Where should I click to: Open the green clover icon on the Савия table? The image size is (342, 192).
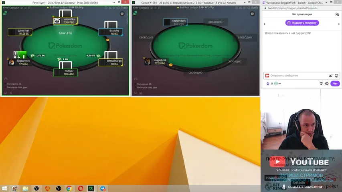(x=135, y=13)
